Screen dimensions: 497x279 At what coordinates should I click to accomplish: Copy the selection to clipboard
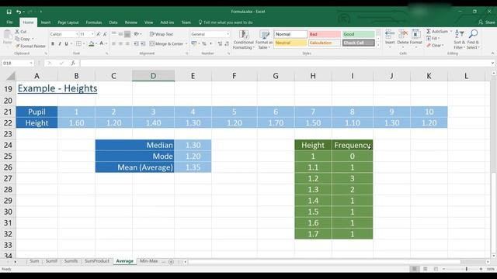[23, 39]
